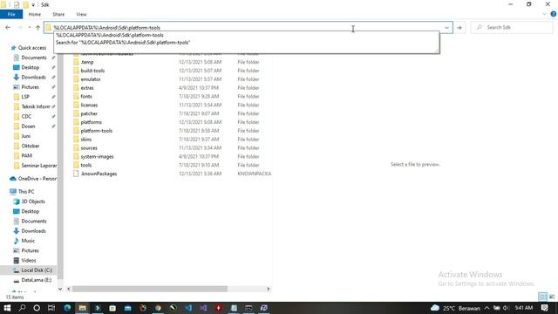This screenshot has width=558, height=314.
Task: Click the horizontal scrollbar right arrow
Action: coord(269,289)
